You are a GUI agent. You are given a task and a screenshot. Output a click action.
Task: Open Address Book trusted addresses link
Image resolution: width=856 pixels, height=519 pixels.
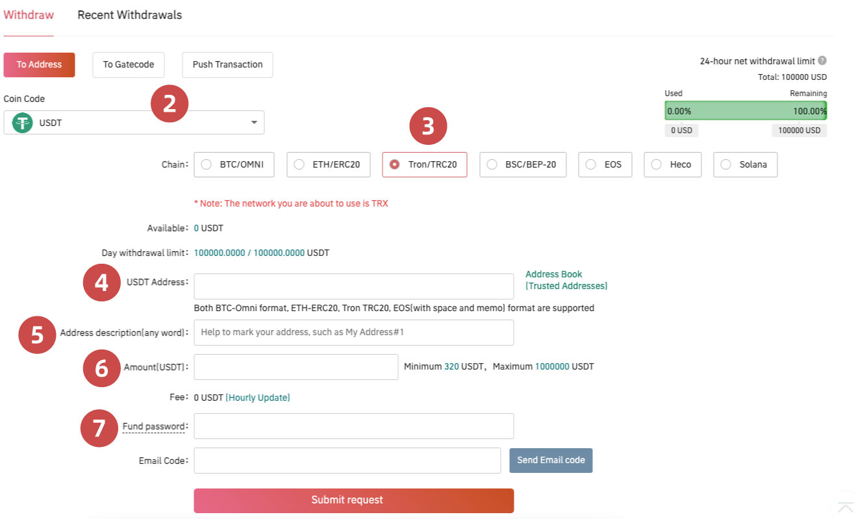click(x=566, y=280)
